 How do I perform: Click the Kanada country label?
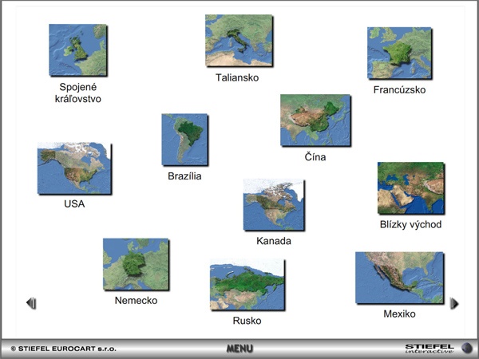click(x=273, y=241)
